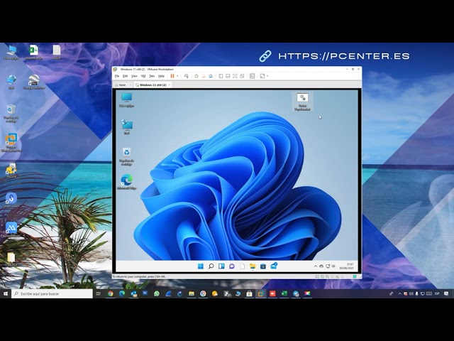Open the VM menu in VMware Workstation
Image resolution: width=454 pixels, height=341 pixels.
pos(143,76)
